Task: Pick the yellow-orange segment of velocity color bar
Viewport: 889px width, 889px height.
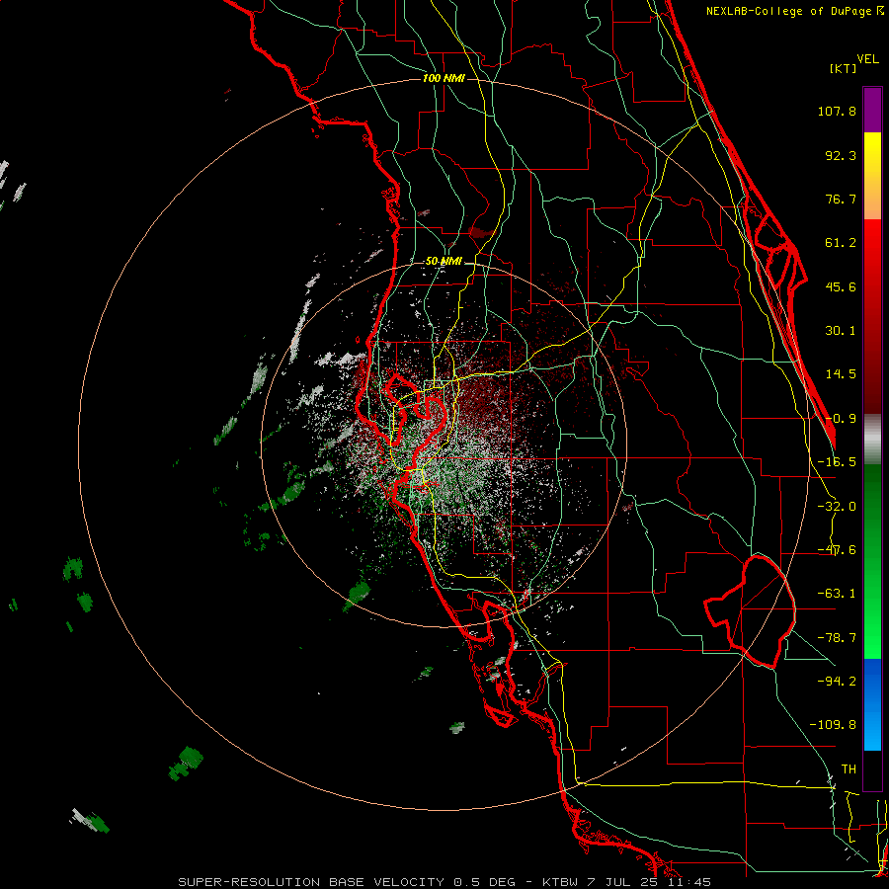Action: [872, 176]
